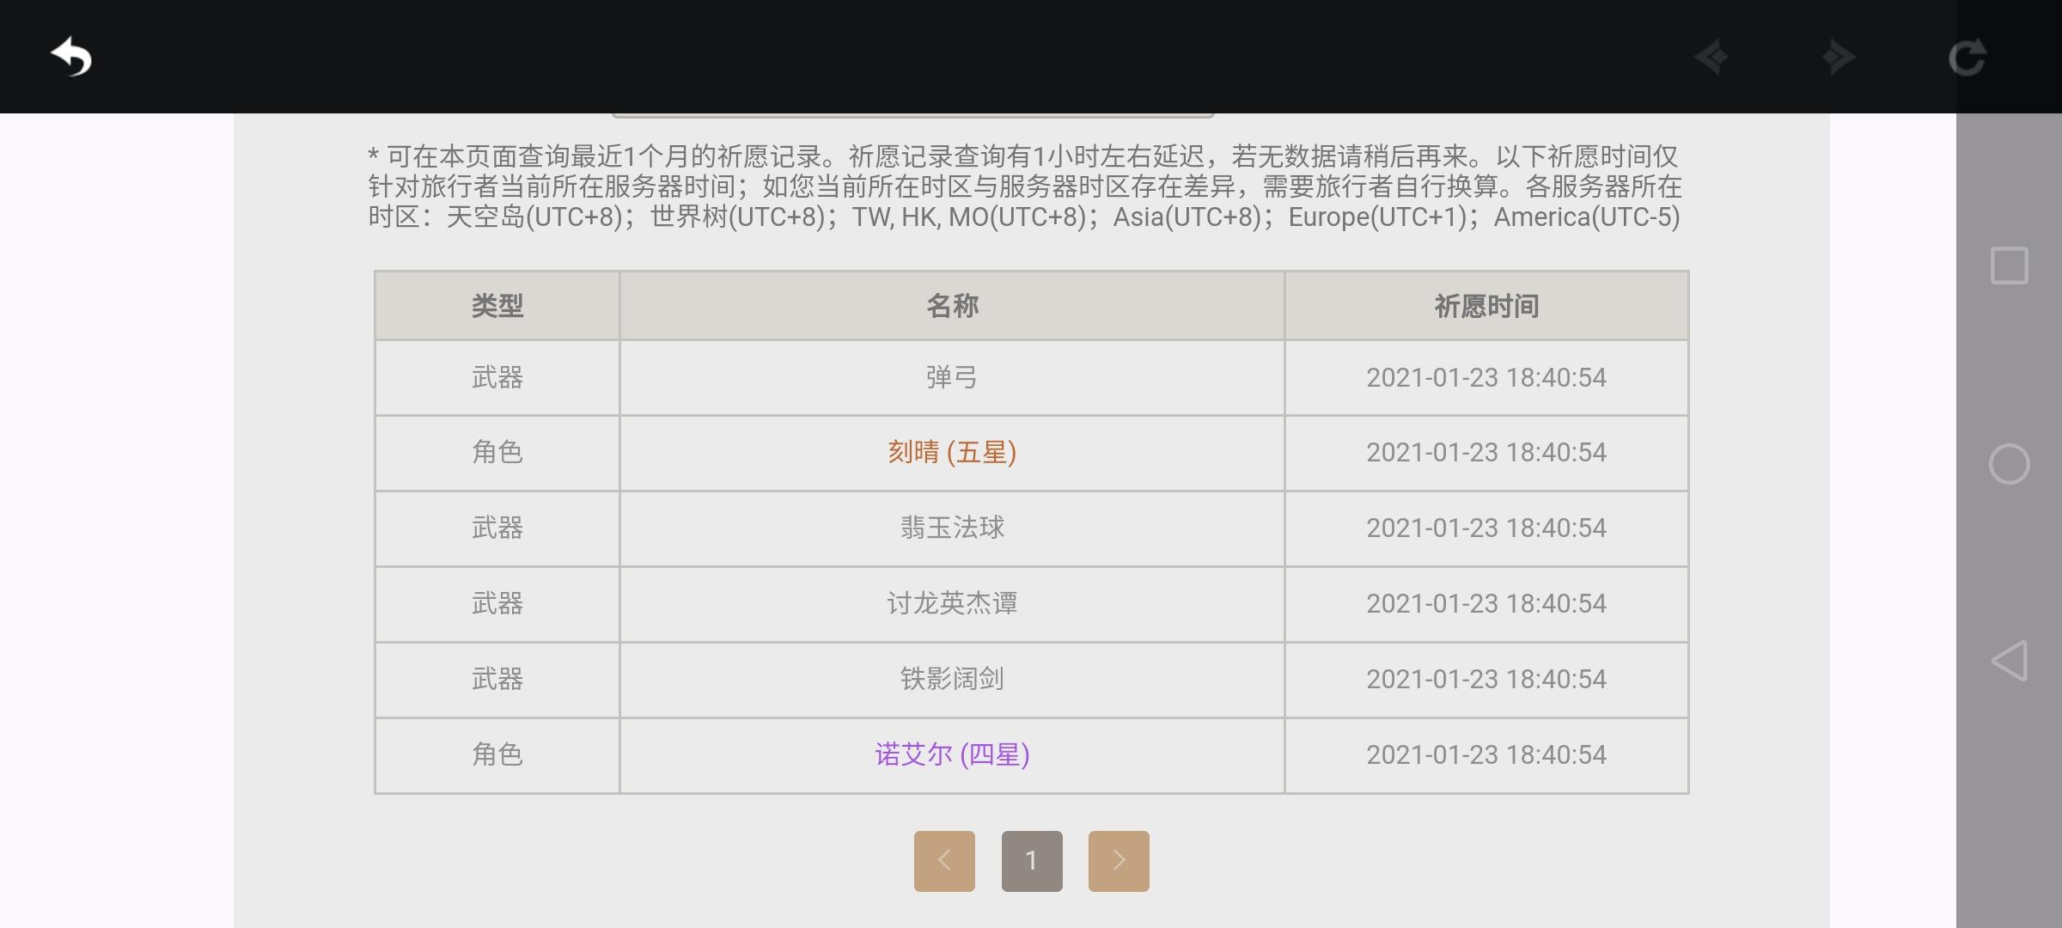The width and height of the screenshot is (2062, 928).
Task: Tap Android home circle button
Action: pyautogui.click(x=2010, y=464)
